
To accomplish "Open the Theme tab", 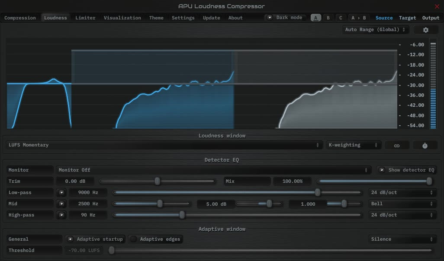I will pos(156,18).
